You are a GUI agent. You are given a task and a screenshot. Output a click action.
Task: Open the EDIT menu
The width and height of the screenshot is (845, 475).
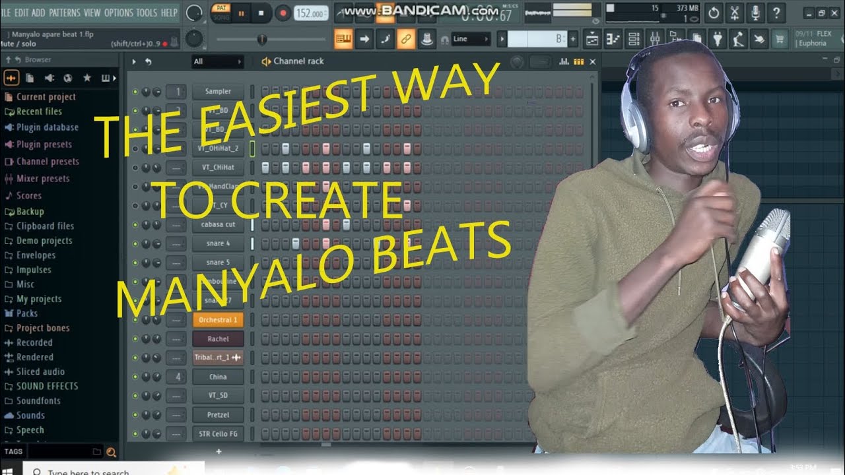(22, 13)
